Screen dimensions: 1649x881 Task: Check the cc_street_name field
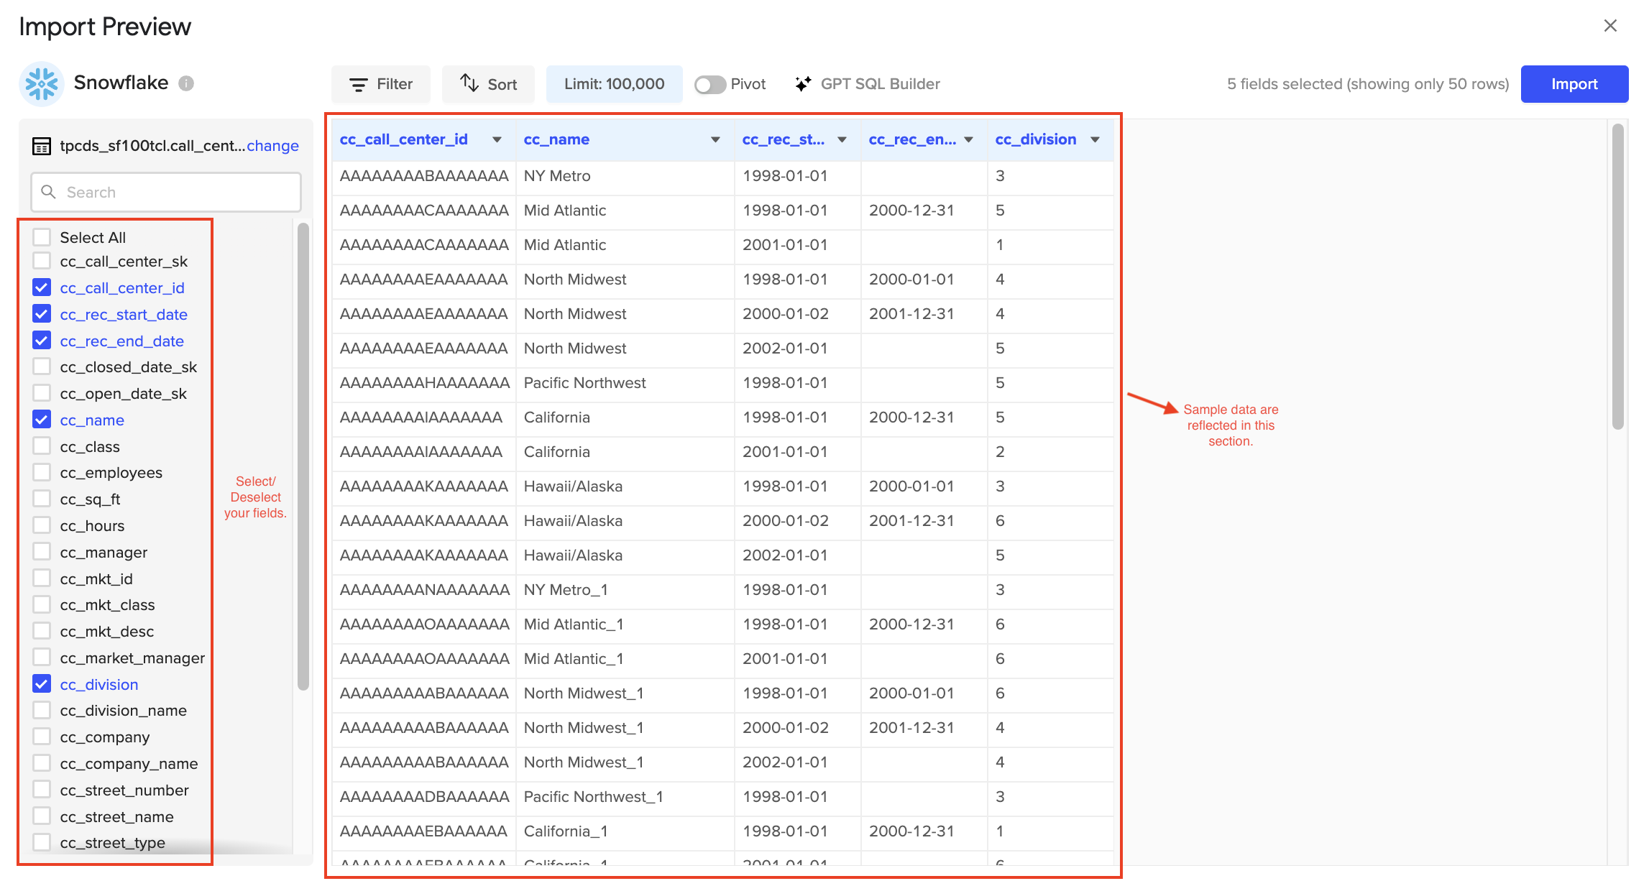(x=42, y=816)
